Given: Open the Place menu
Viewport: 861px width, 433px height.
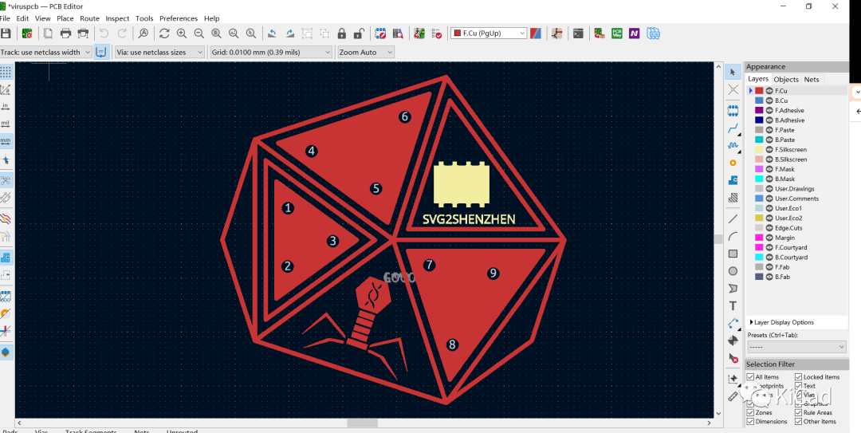Looking at the screenshot, I should tap(65, 18).
